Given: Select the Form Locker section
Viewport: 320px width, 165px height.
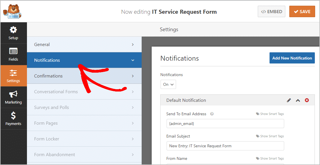Looking at the screenshot, I should coord(84,139).
